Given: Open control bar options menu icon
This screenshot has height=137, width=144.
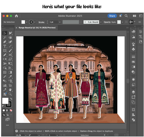Looking at the screenshot, I should (x=140, y=22).
